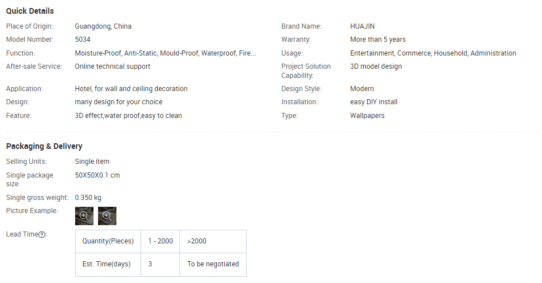Click the truncated Function value text

click(165, 53)
